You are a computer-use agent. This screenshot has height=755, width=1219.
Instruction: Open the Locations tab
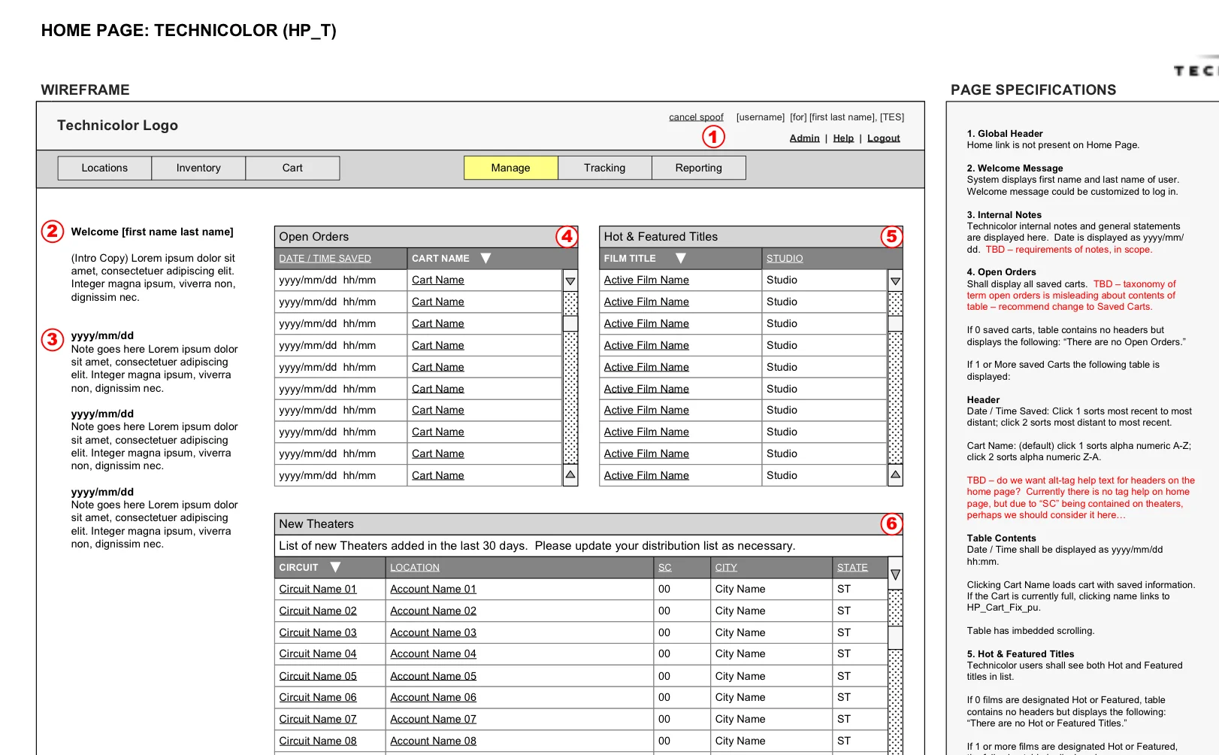click(x=104, y=168)
